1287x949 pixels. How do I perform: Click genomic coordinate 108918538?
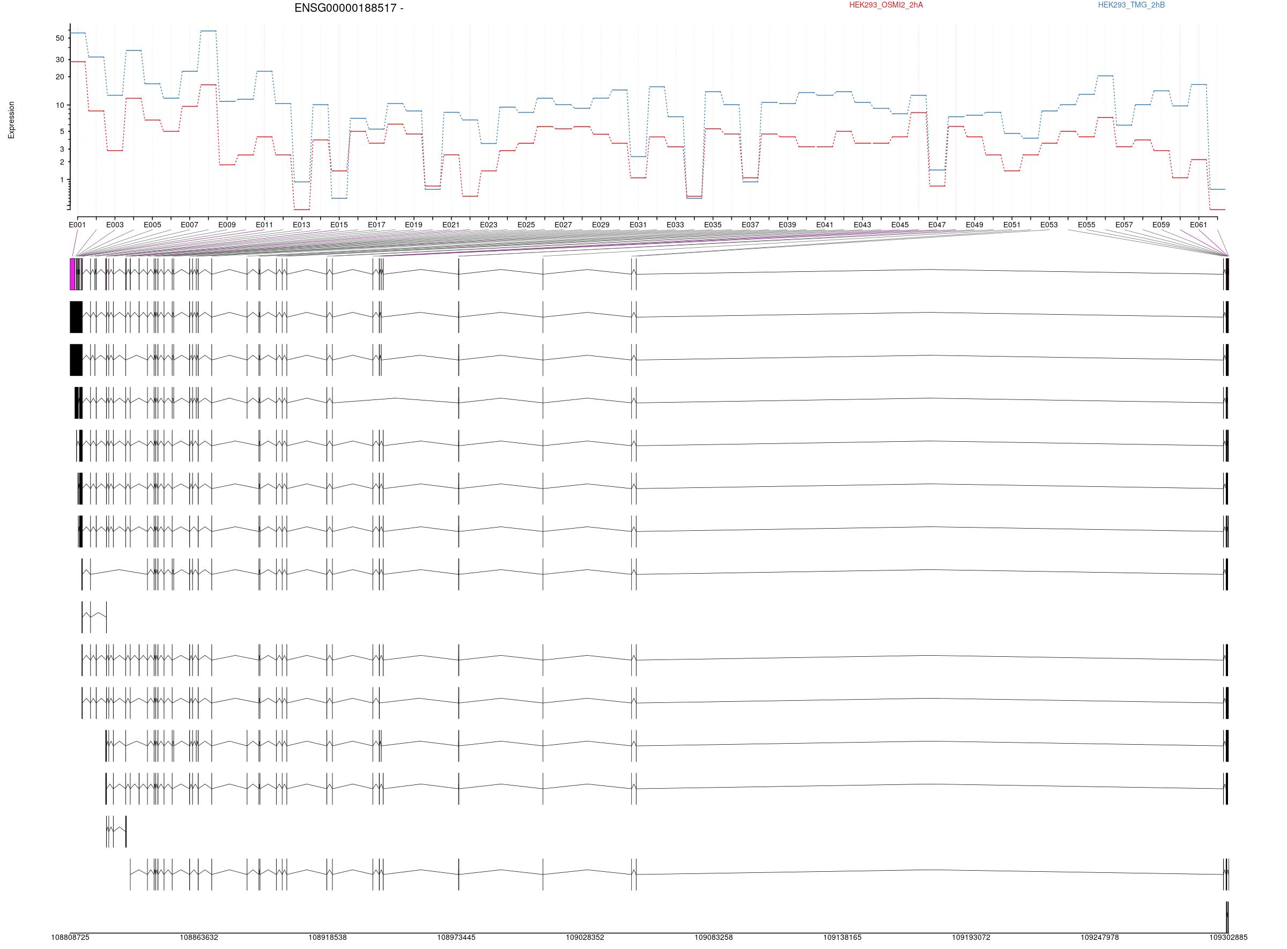tap(328, 938)
